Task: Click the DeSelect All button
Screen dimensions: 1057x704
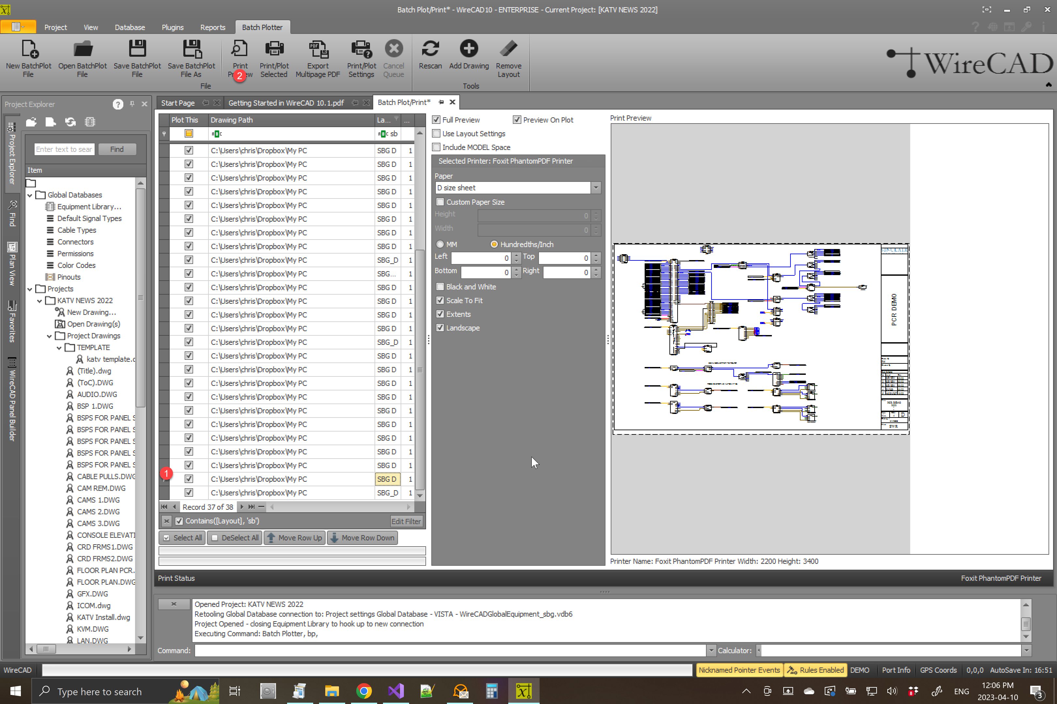Action: (x=235, y=538)
